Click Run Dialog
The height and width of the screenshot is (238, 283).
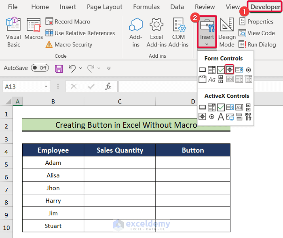pos(258,44)
